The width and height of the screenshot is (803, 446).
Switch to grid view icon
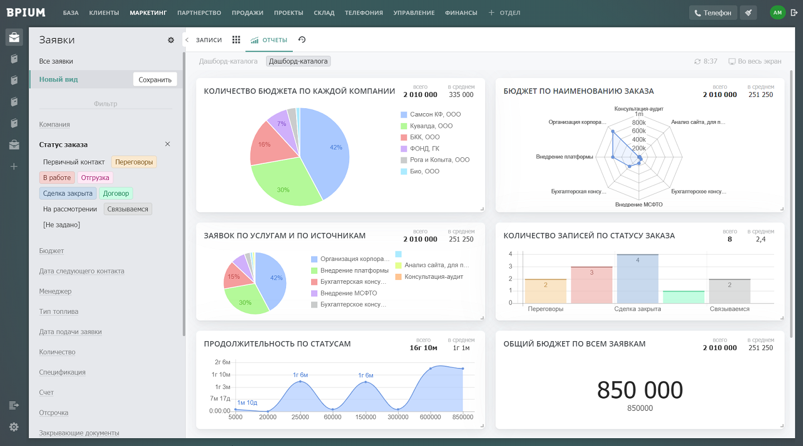point(236,40)
